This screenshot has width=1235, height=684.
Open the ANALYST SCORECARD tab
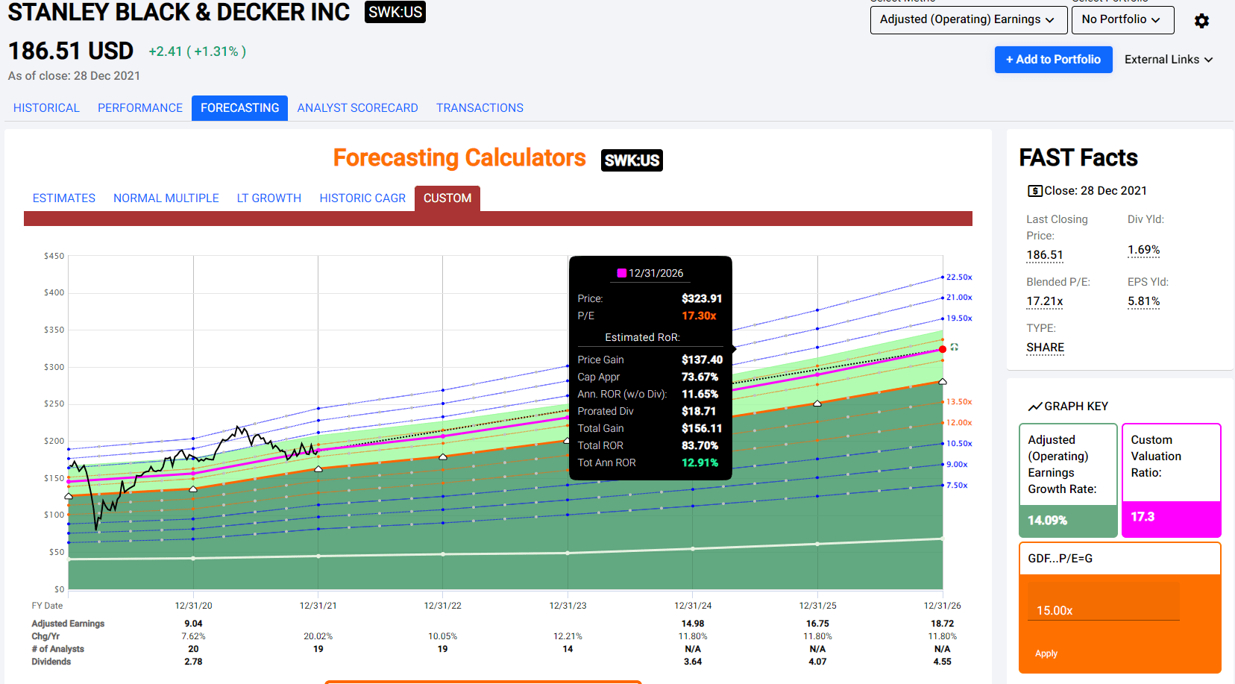point(357,108)
